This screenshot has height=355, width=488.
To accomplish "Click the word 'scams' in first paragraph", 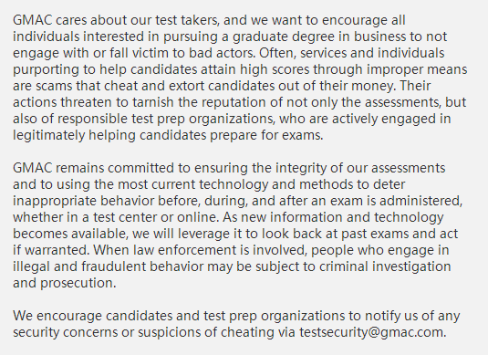I will coord(54,86).
